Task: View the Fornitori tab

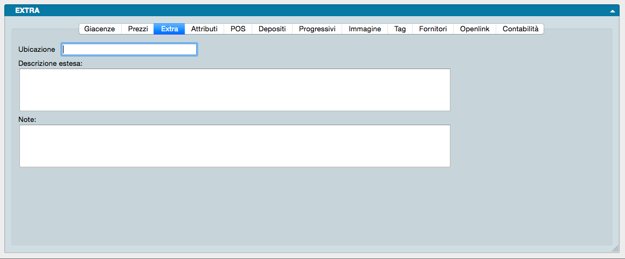Action: pyautogui.click(x=433, y=29)
